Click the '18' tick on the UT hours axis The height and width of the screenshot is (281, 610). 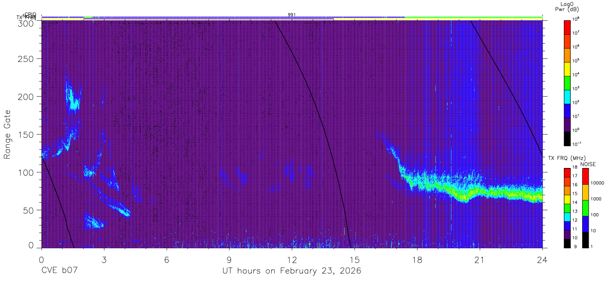tap(417, 259)
